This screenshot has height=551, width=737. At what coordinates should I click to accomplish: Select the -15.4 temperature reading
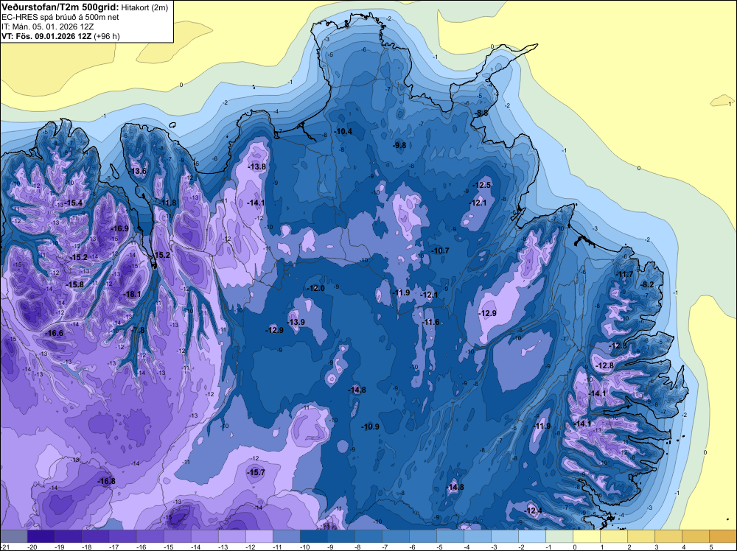tap(73, 203)
